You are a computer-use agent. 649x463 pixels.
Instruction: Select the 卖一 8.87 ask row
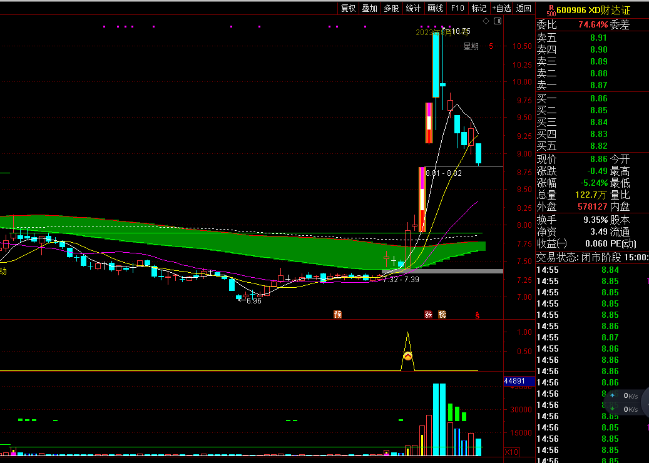(592, 86)
